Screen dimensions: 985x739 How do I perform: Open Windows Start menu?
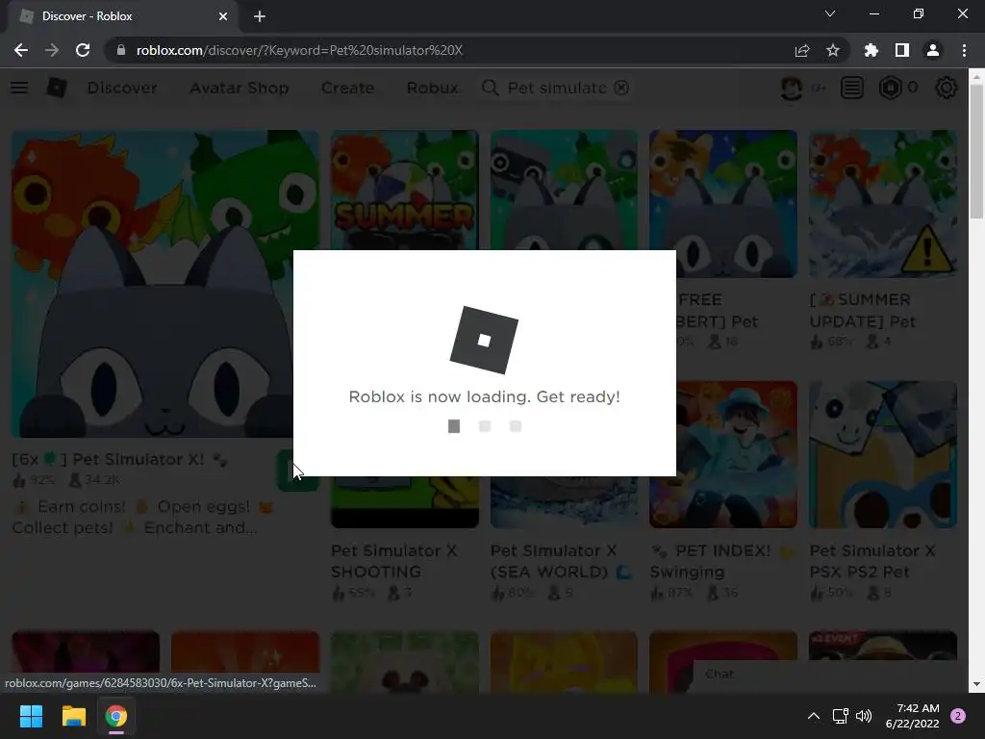click(x=31, y=716)
